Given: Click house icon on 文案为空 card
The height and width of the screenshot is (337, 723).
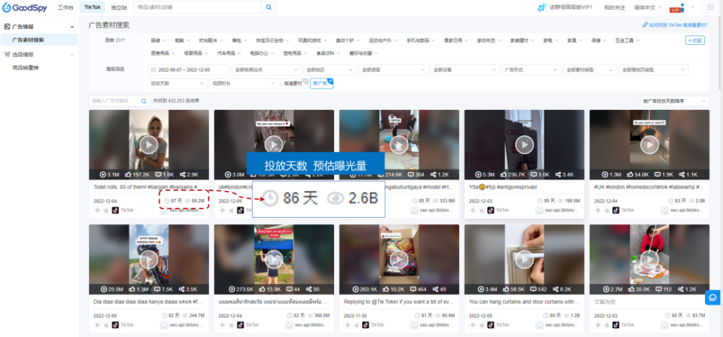Looking at the screenshot, I should 664,325.
